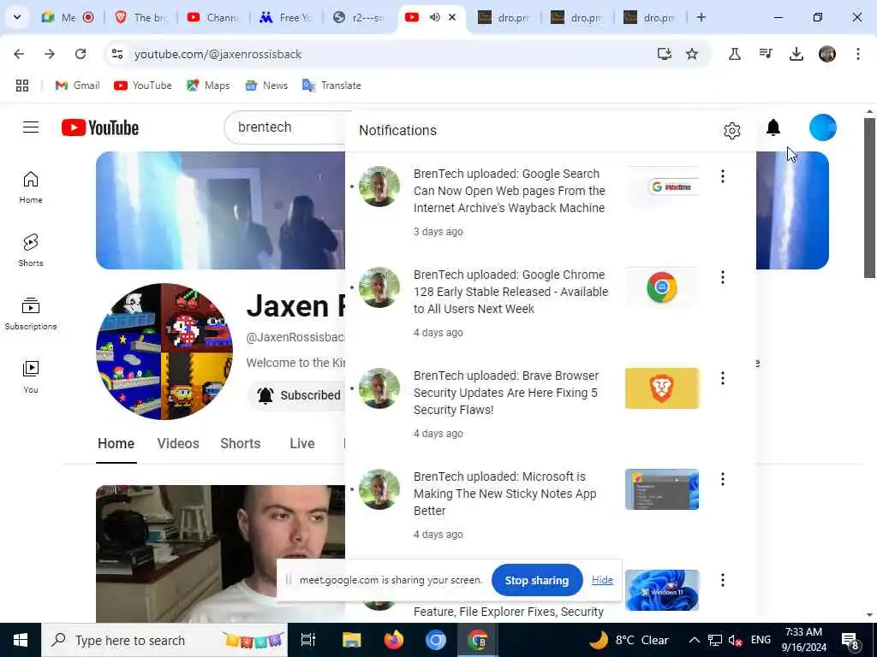Viewport: 877px width, 657px height.
Task: Launch Firefox from taskbar
Action: (x=393, y=640)
